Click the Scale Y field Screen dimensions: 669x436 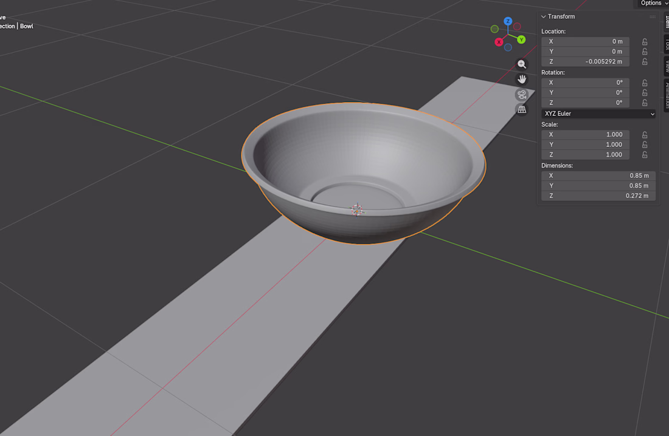click(585, 145)
